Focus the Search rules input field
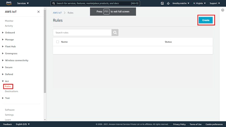This screenshot has height=127, width=226. (x=82, y=33)
